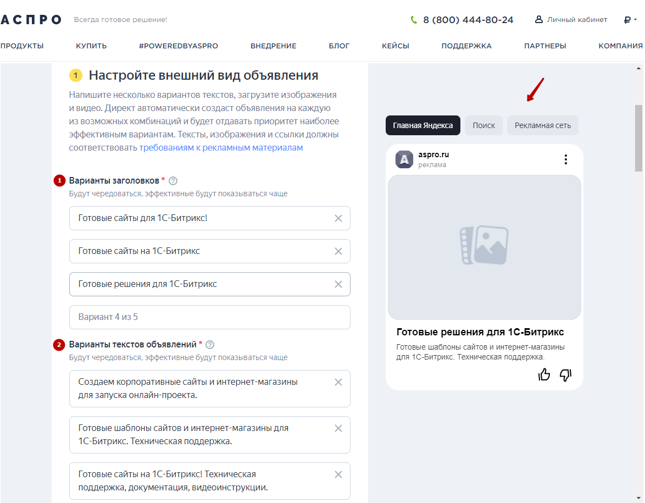Open help tooltip for 'Варианты текстов объявлений'

(x=209, y=345)
